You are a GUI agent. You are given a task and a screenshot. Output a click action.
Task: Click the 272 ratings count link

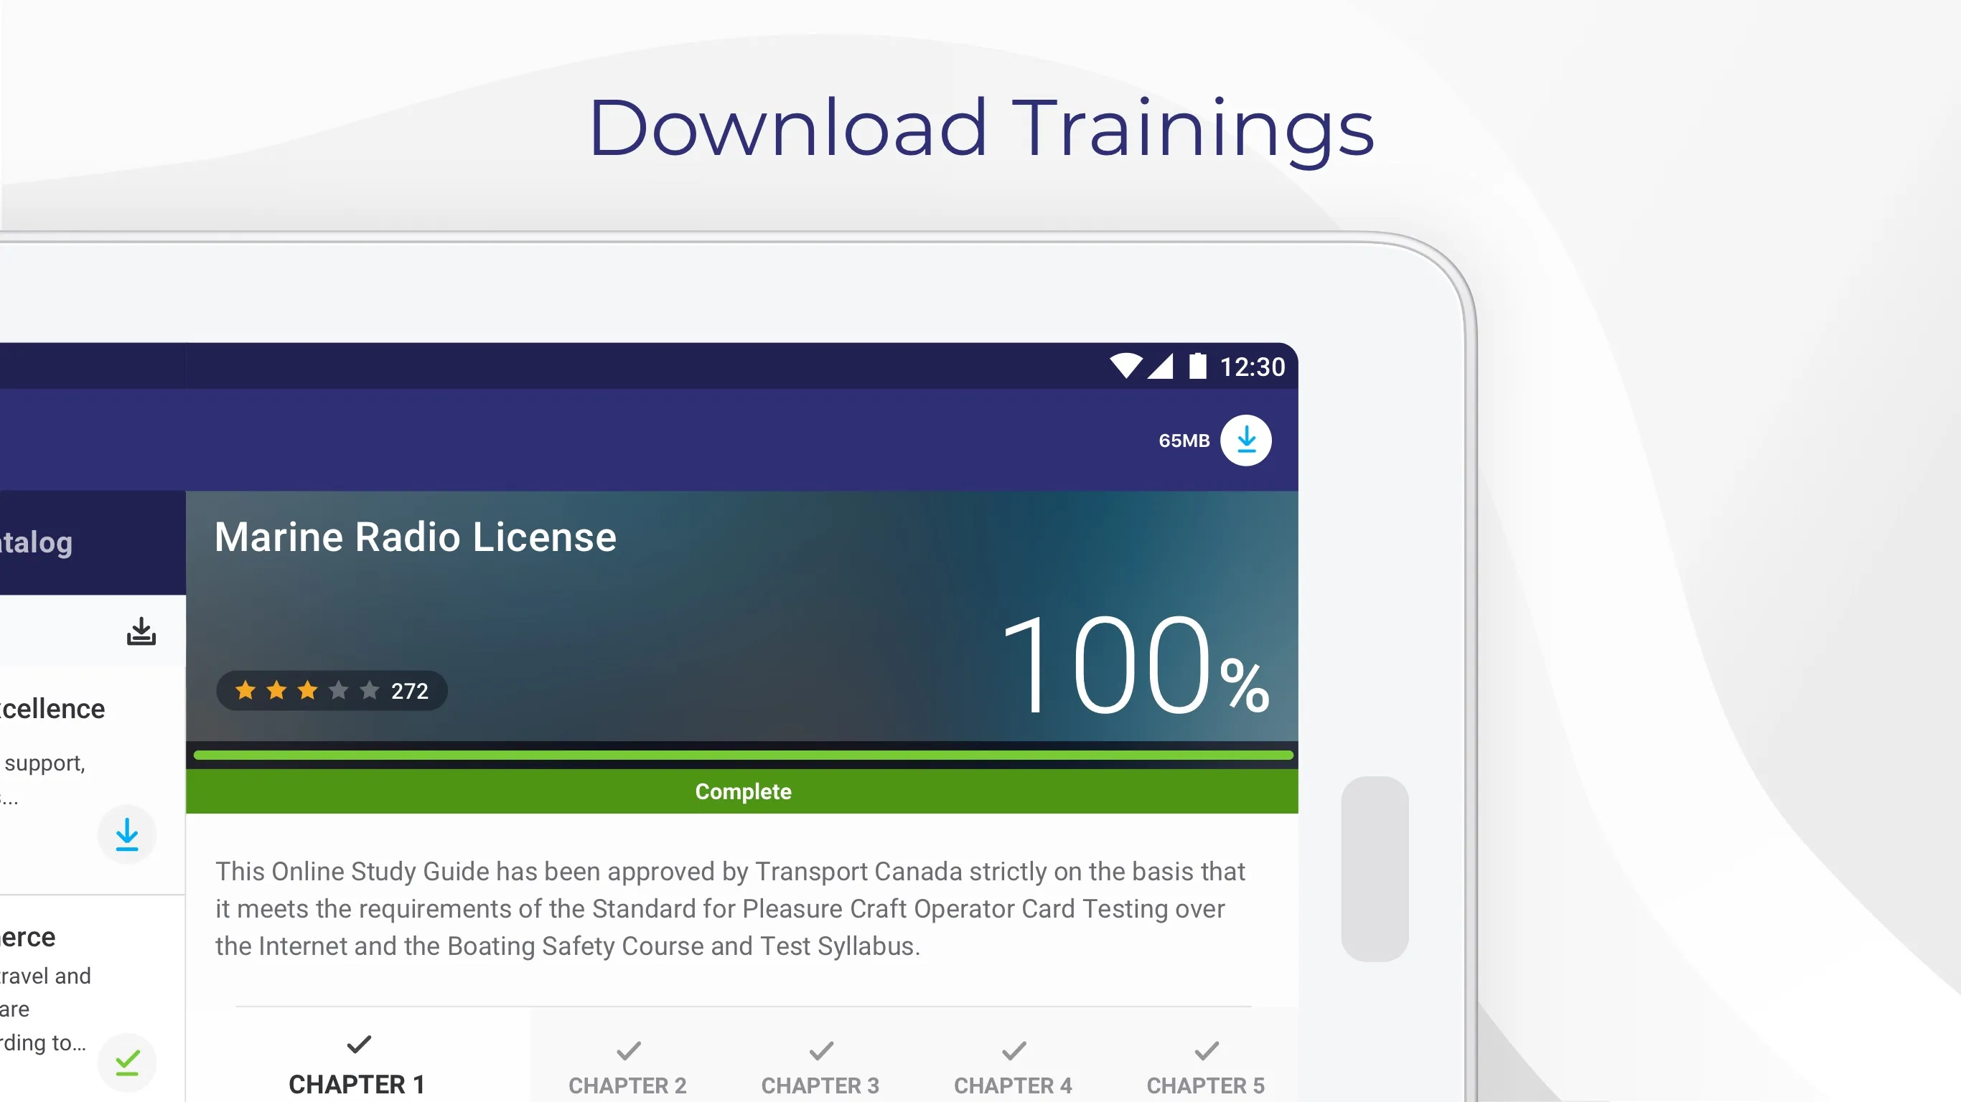(x=409, y=690)
